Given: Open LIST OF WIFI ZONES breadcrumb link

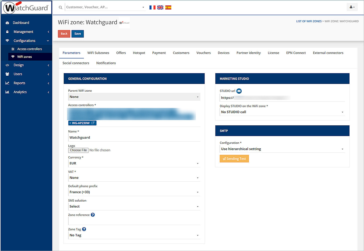Looking at the screenshot, I should pos(309,21).
